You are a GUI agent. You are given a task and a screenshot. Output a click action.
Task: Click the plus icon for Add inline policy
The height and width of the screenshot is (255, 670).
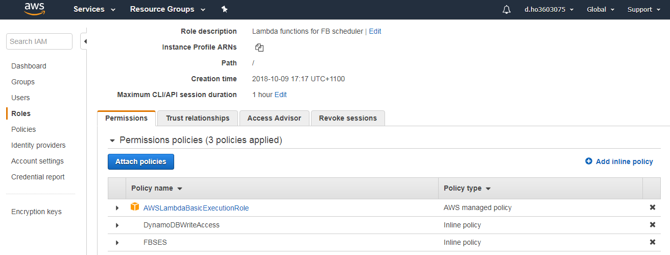pyautogui.click(x=589, y=161)
